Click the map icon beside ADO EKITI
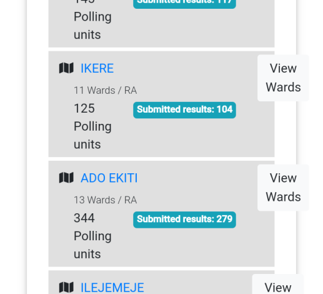Screen dimensions: 323x294 (x=66, y=178)
